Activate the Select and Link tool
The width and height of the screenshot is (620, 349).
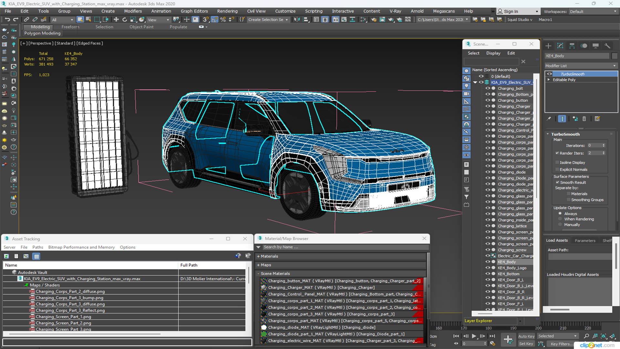pyautogui.click(x=26, y=20)
